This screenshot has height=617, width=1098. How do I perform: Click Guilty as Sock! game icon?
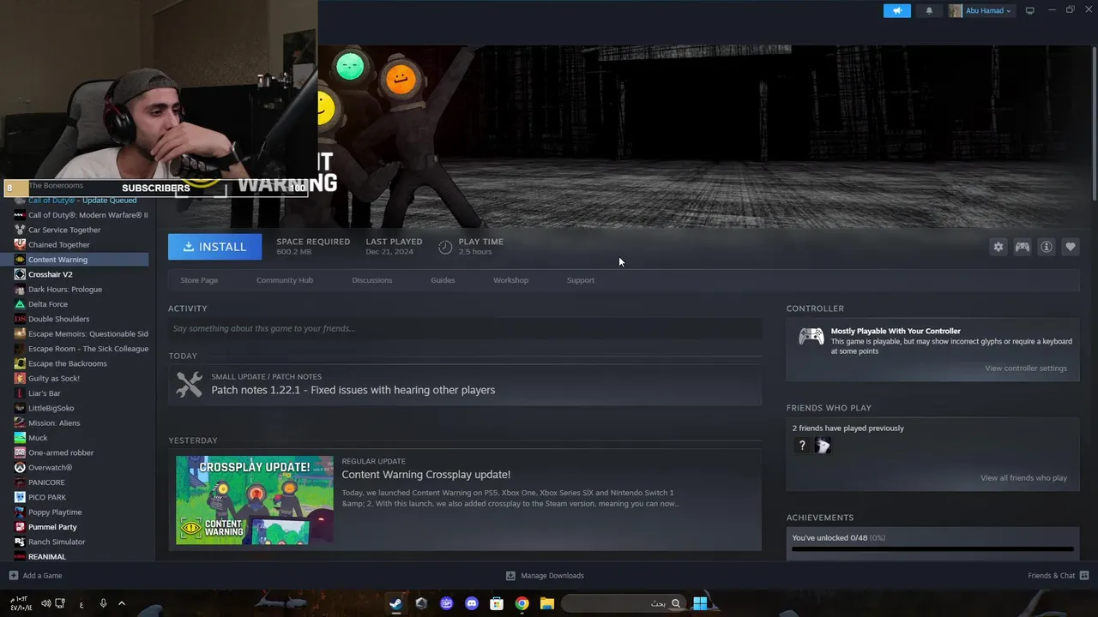20,379
